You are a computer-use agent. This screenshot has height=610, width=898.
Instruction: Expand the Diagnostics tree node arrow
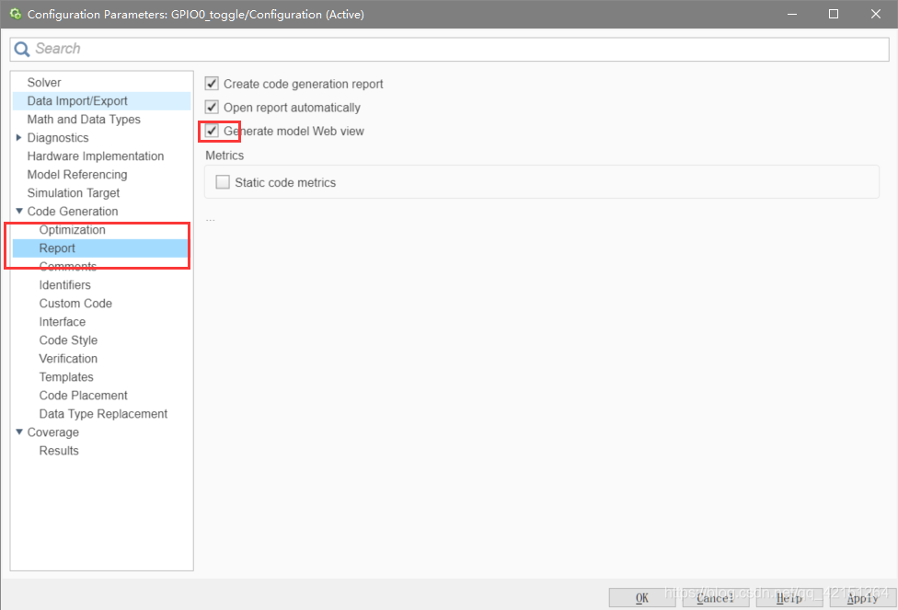tap(19, 137)
